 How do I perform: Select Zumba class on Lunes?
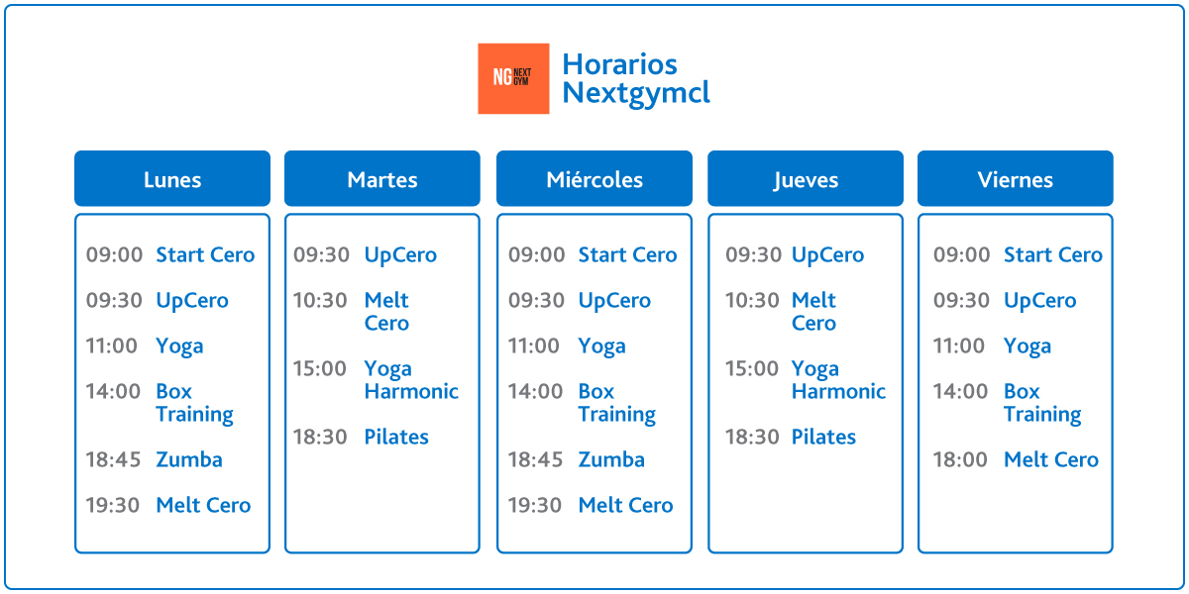189,459
